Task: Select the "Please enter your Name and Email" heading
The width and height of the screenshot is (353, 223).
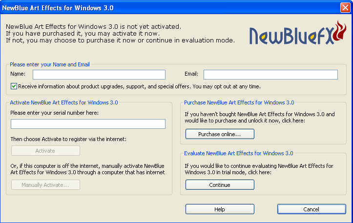Action: pos(50,64)
